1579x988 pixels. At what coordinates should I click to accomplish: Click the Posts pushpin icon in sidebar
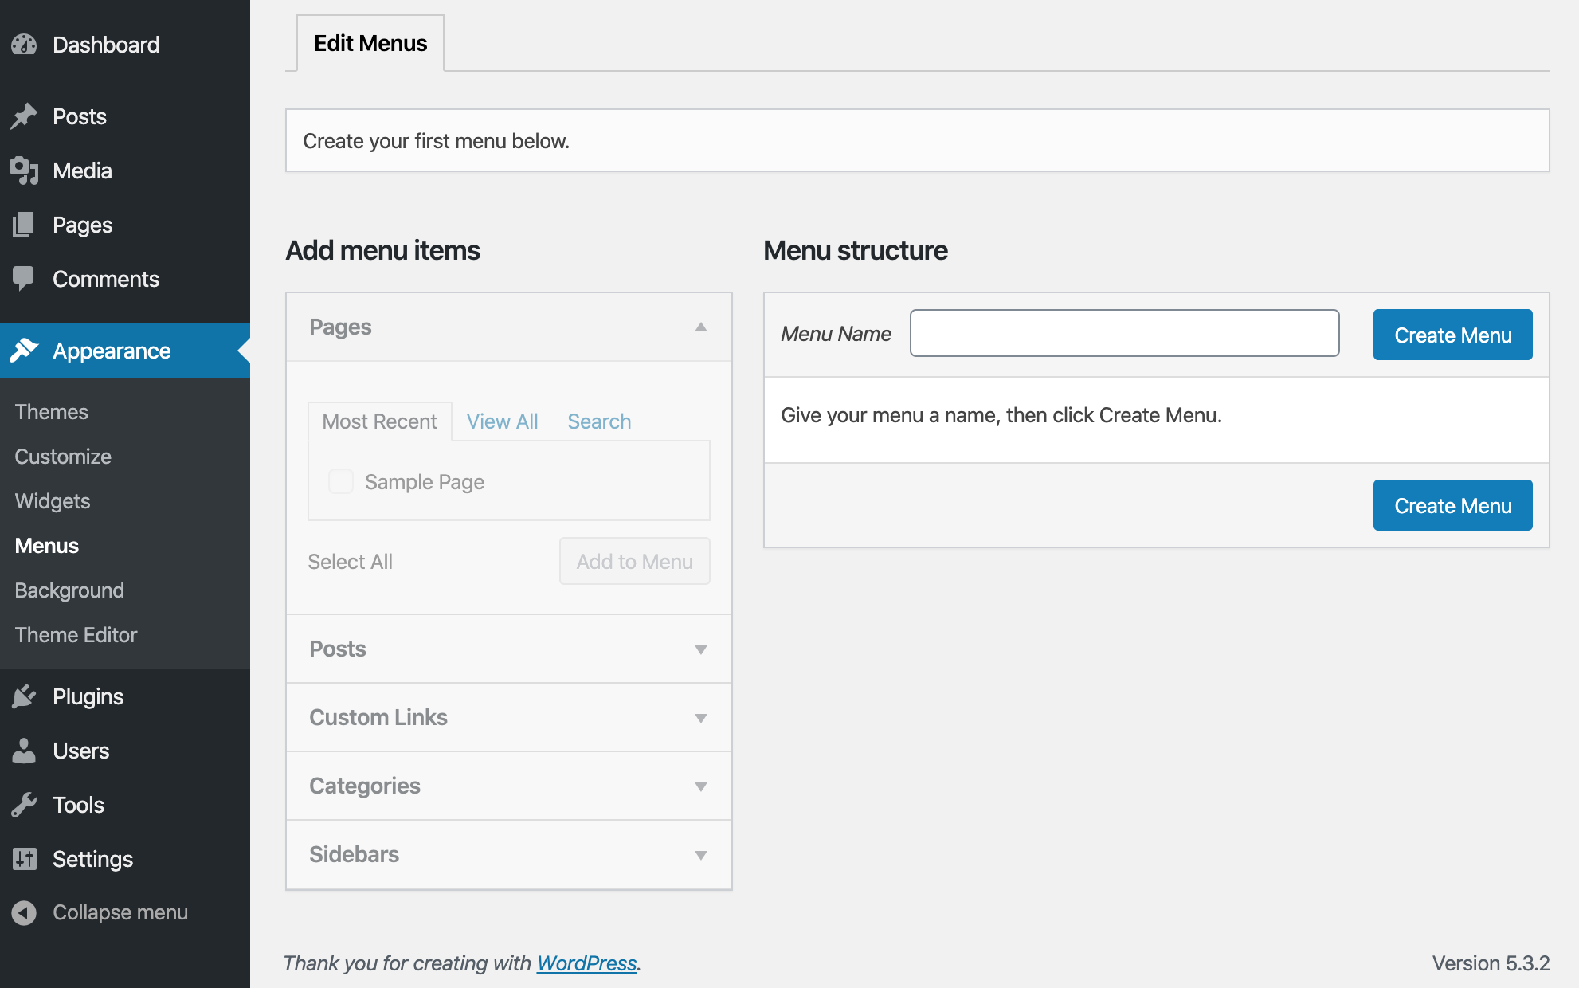(x=24, y=116)
